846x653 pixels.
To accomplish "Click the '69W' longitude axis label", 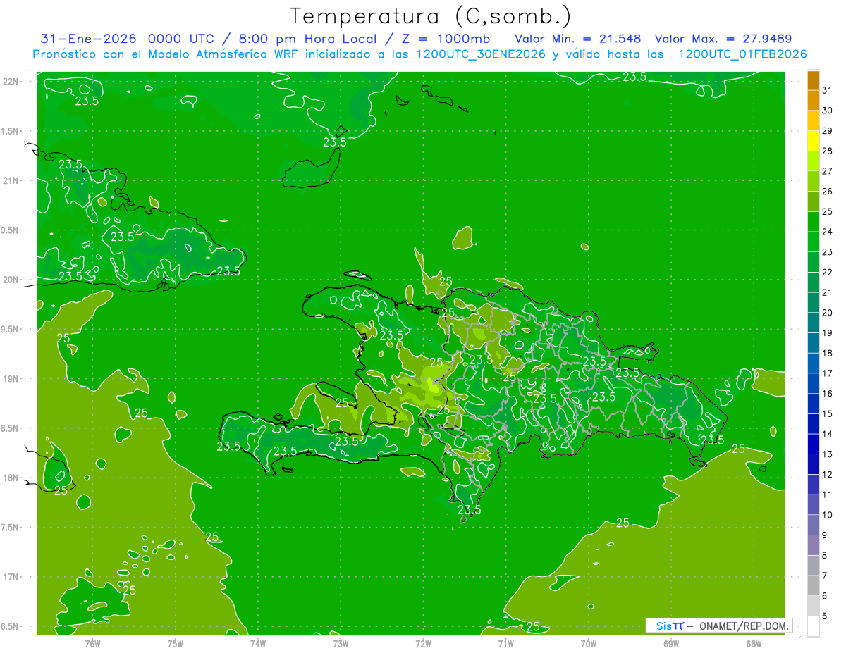I will pyautogui.click(x=671, y=643).
